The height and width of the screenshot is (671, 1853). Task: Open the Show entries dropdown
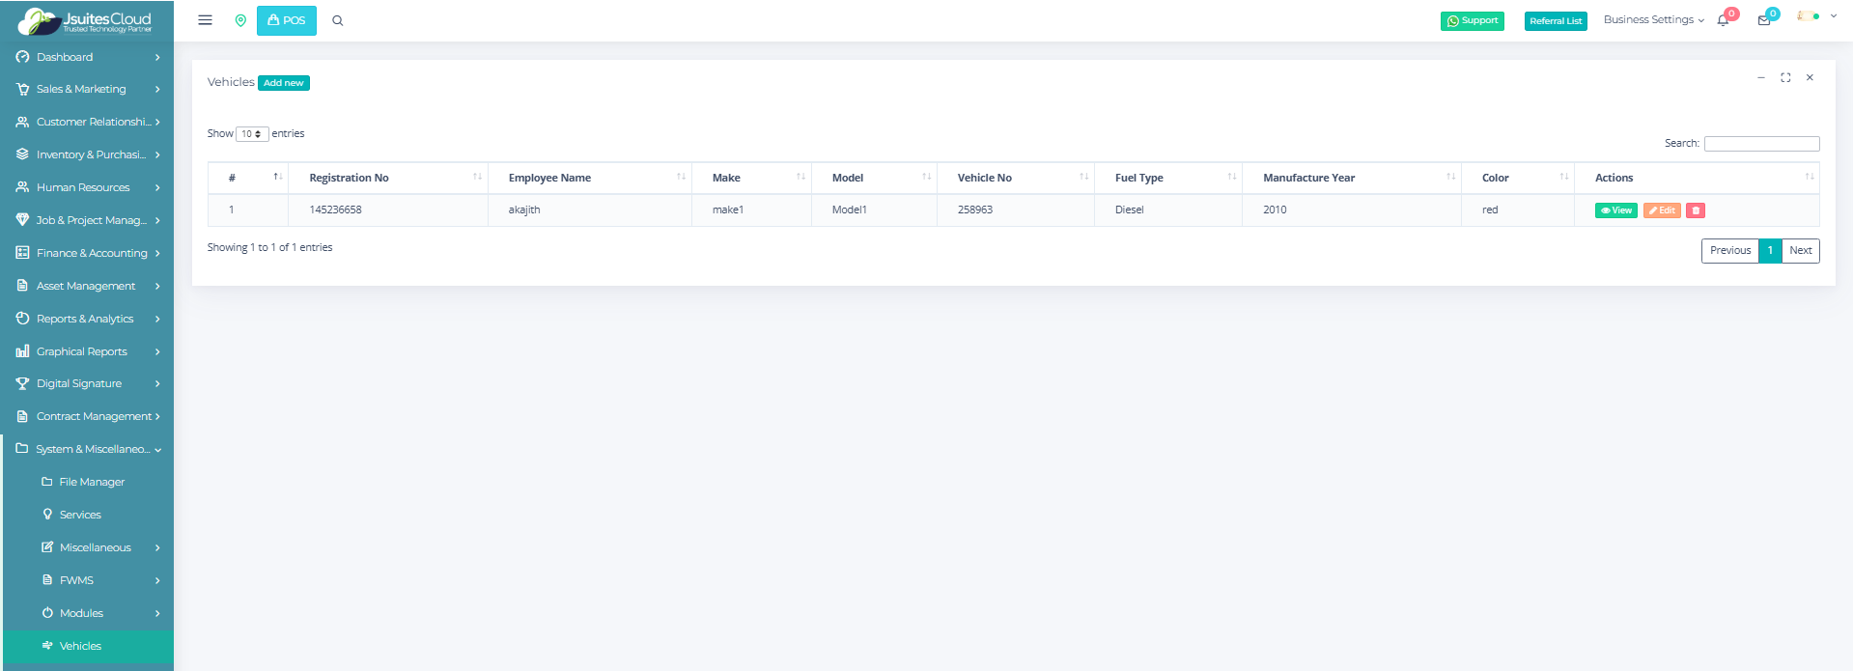tap(252, 134)
